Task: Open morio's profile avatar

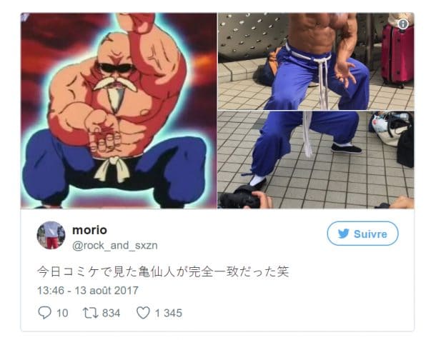Action: coord(51,235)
